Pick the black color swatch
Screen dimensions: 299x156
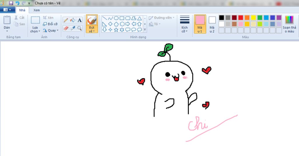coord(221,18)
